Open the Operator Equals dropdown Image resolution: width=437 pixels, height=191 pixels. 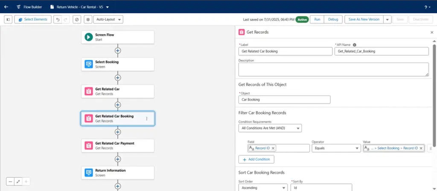point(336,148)
